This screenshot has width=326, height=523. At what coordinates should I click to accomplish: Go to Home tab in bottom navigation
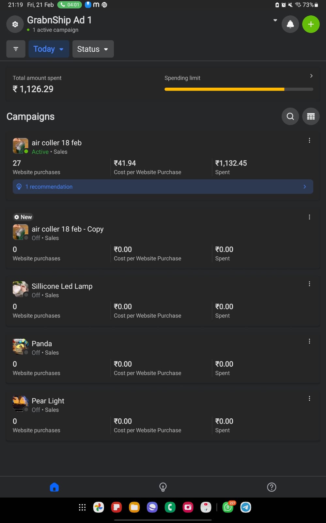click(x=54, y=487)
